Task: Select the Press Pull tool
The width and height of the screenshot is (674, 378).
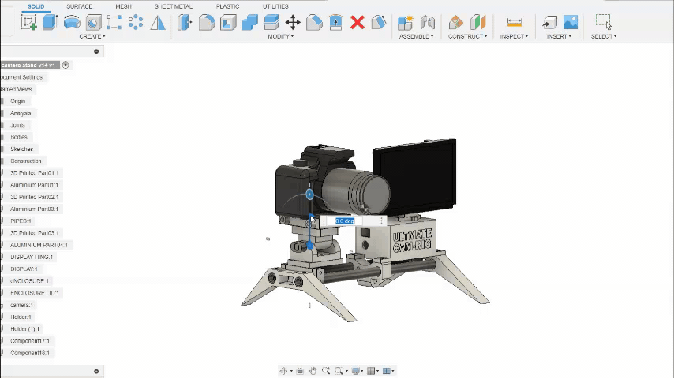Action: click(185, 22)
